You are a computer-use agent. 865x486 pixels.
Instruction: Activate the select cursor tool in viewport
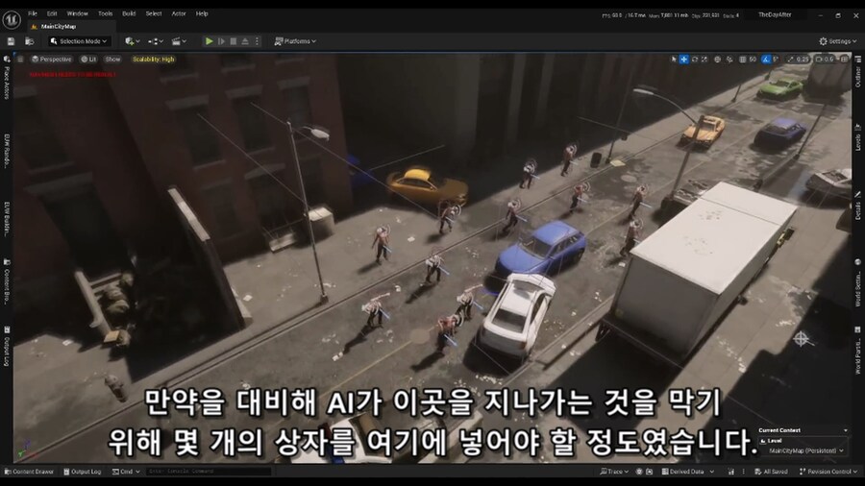(x=674, y=59)
